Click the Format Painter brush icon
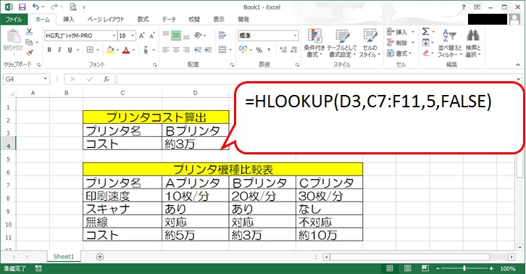 pyautogui.click(x=29, y=52)
